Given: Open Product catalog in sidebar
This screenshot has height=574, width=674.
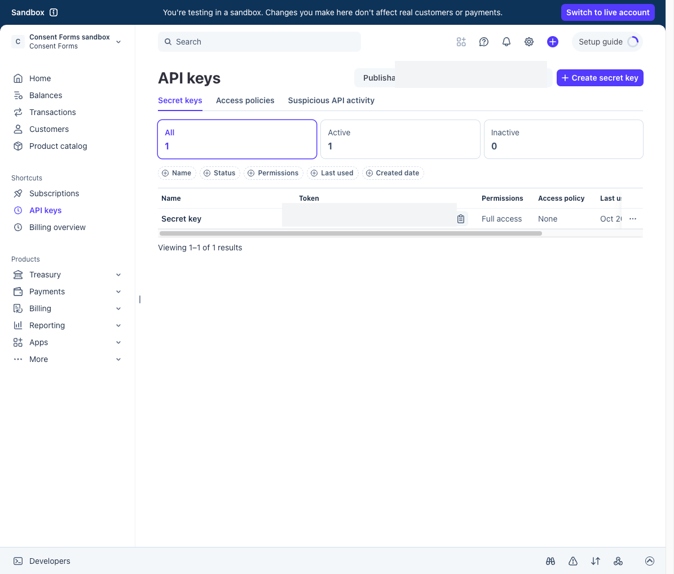Looking at the screenshot, I should [x=58, y=146].
